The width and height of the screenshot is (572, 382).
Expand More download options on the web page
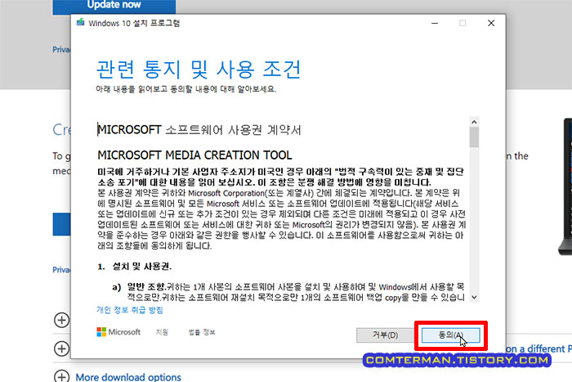coord(61,376)
